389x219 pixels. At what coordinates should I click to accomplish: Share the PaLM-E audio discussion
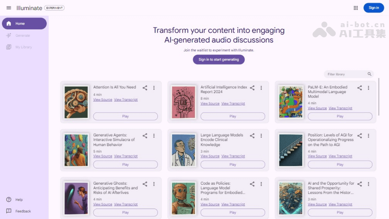pos(360,88)
